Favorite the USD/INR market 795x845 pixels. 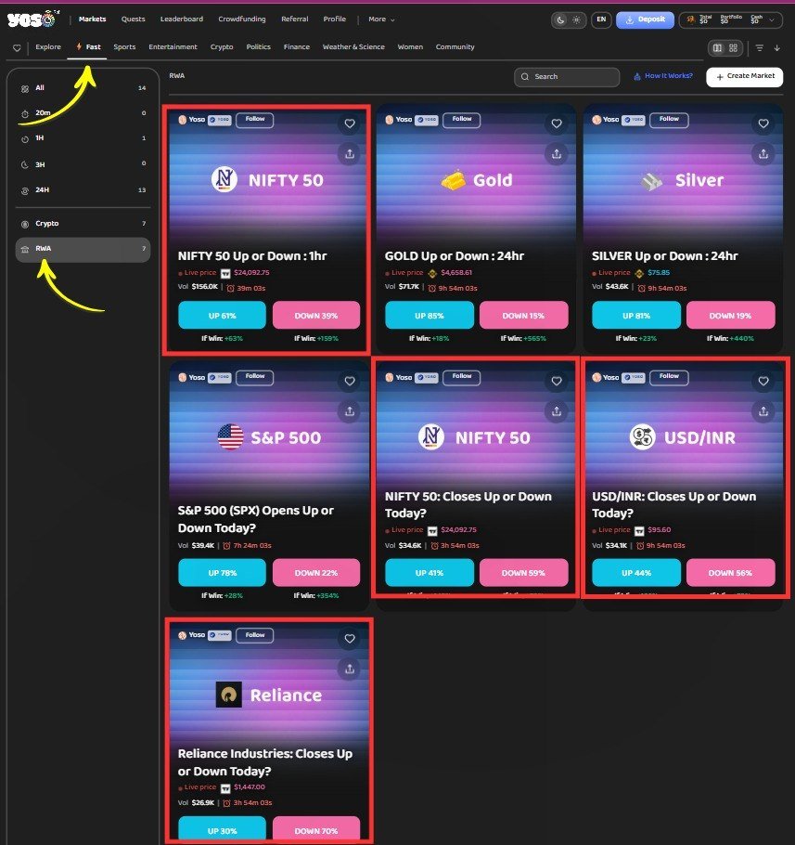[763, 381]
